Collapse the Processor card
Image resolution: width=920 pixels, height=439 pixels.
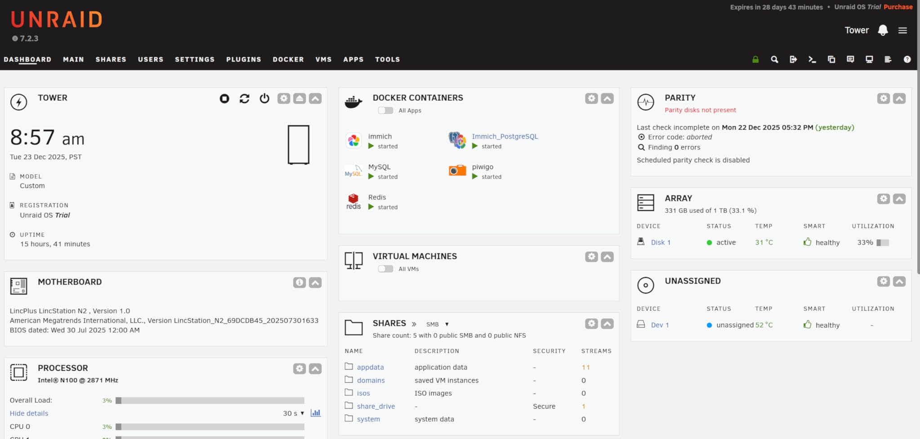315,369
